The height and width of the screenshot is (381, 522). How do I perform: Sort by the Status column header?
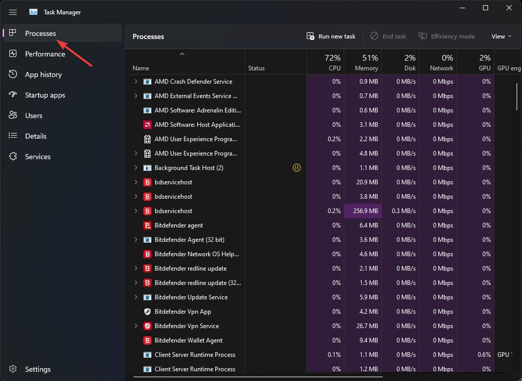(276, 62)
